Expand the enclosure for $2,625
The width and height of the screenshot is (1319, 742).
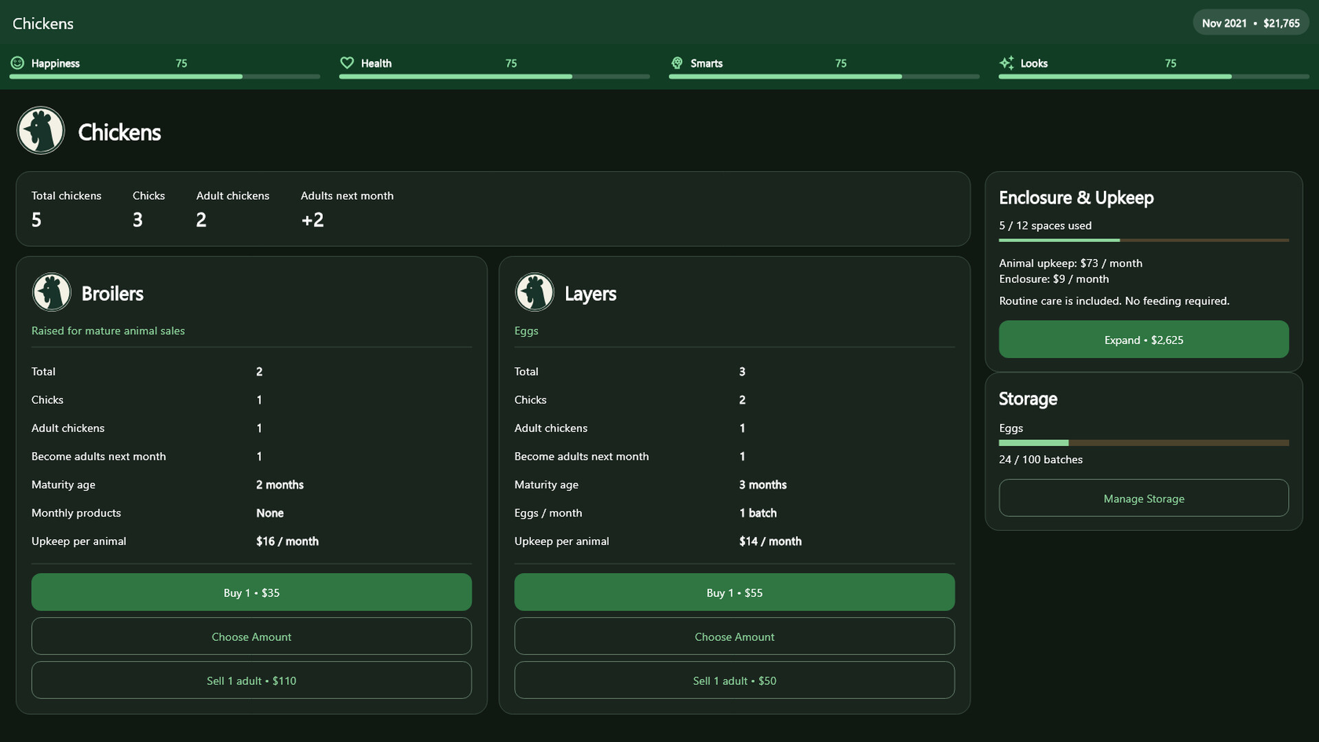point(1144,339)
